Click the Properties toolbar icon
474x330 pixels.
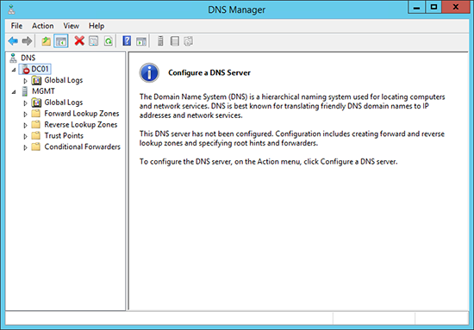tap(94, 40)
